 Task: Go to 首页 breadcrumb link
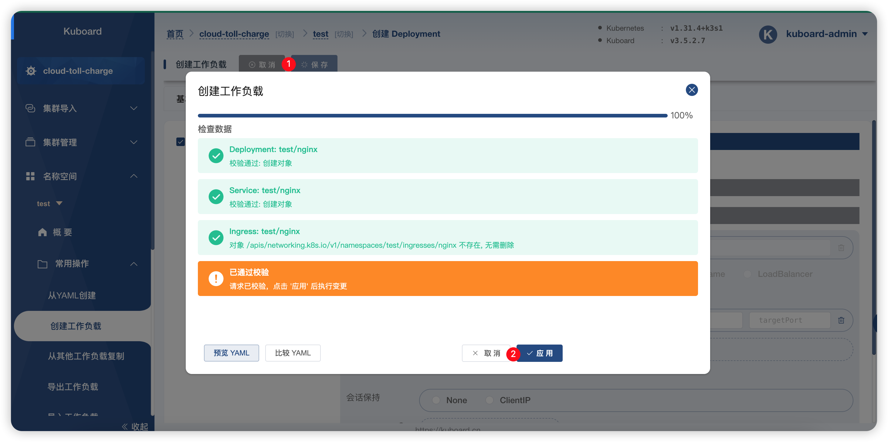pyautogui.click(x=175, y=34)
